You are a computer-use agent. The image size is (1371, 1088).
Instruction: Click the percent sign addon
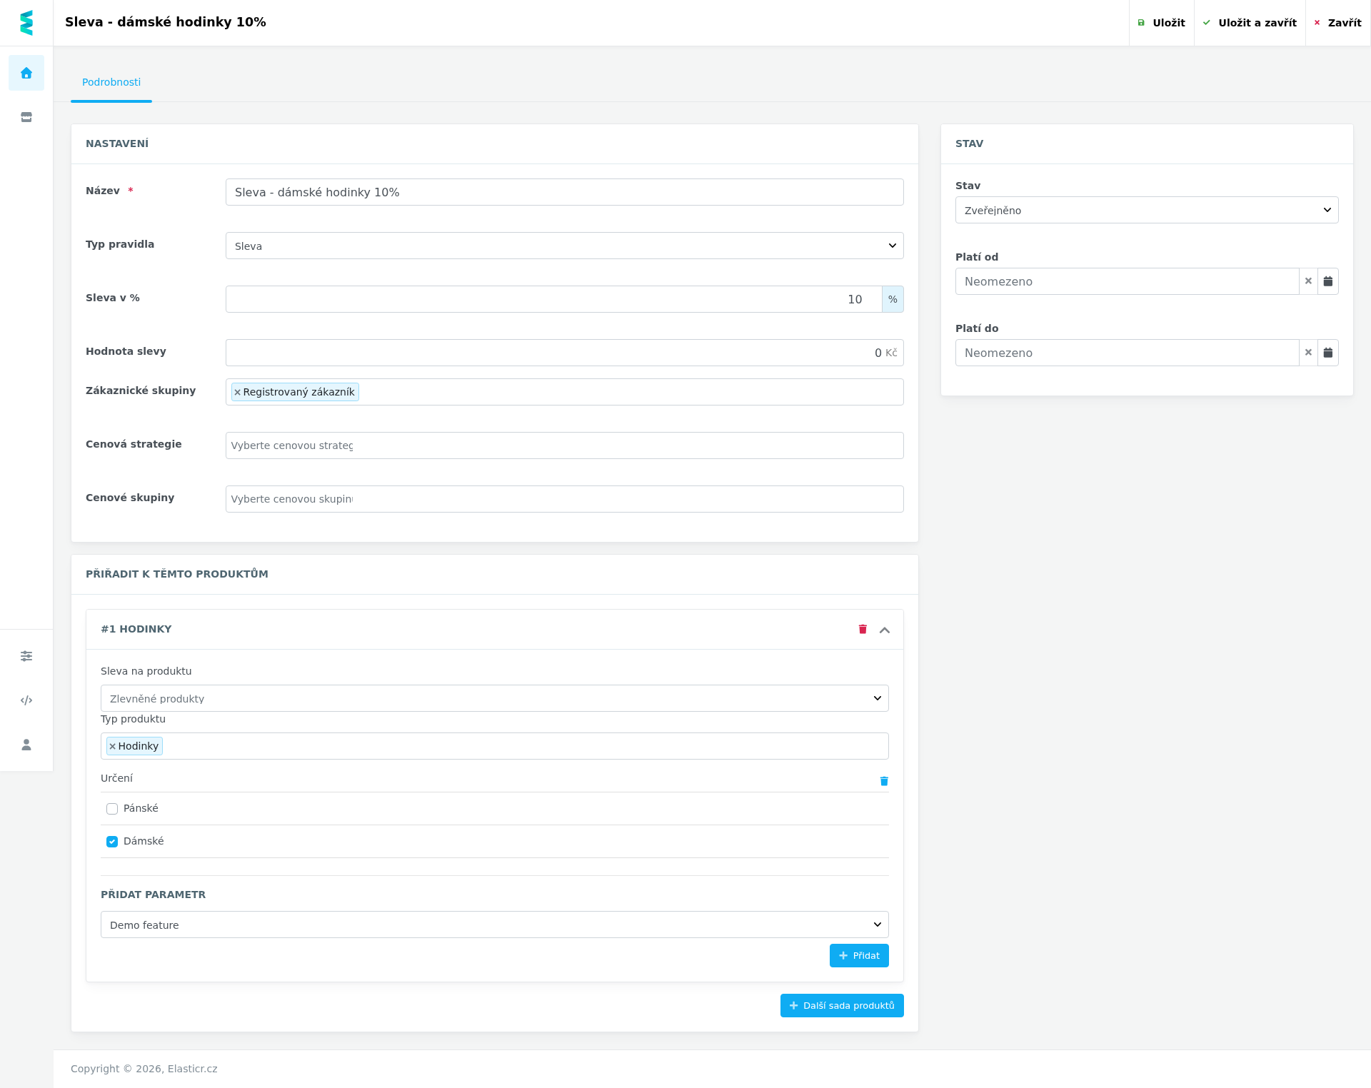(x=893, y=299)
